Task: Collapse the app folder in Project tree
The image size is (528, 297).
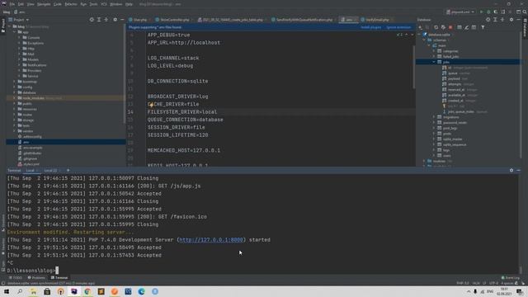Action: [15, 32]
